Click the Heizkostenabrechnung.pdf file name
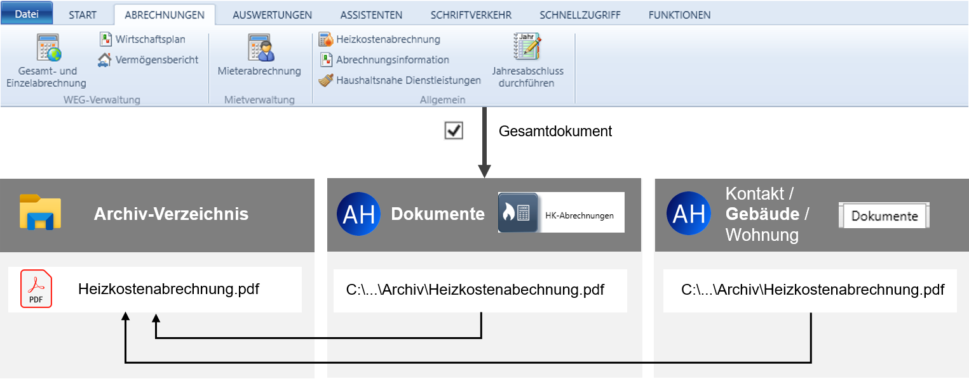 click(x=168, y=289)
